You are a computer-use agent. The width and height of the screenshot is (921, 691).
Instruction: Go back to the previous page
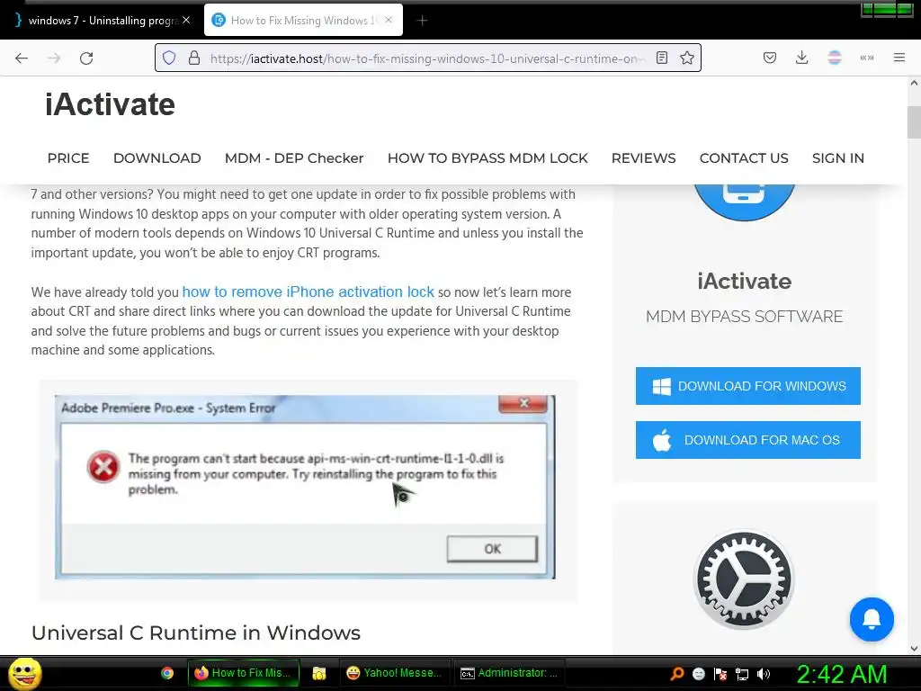[22, 58]
